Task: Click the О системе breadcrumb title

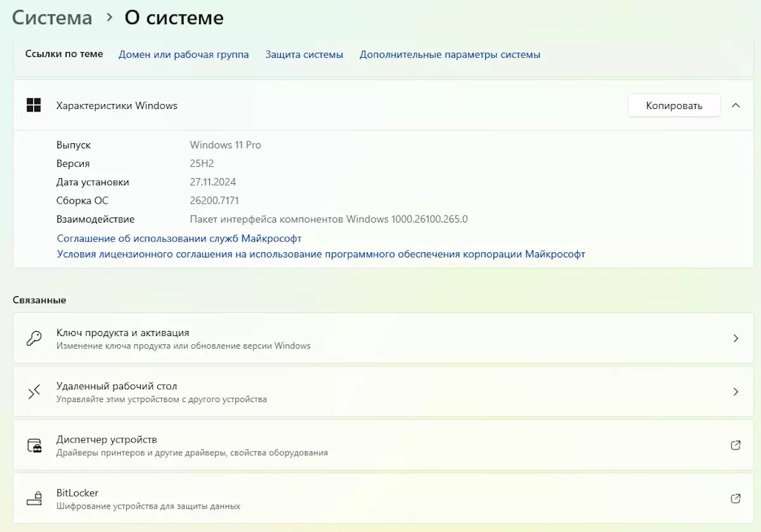Action: click(173, 18)
